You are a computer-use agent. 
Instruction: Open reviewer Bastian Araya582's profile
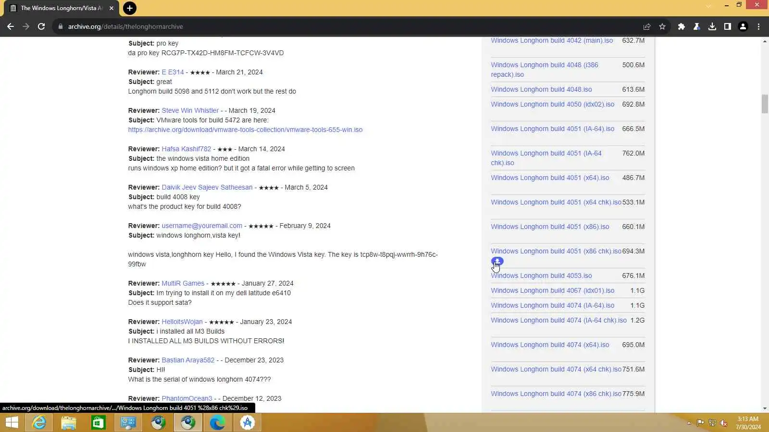(x=188, y=360)
